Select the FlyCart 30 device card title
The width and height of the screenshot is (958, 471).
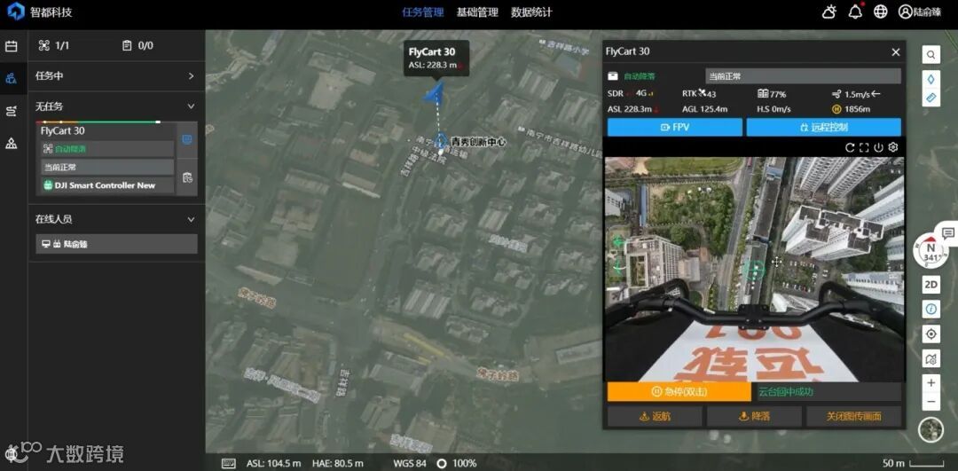tap(63, 130)
